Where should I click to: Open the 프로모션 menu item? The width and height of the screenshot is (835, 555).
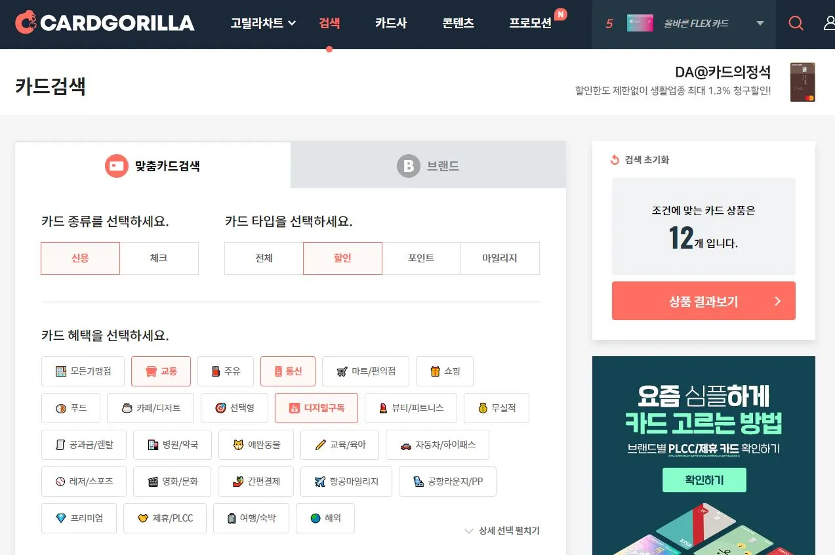click(x=530, y=24)
